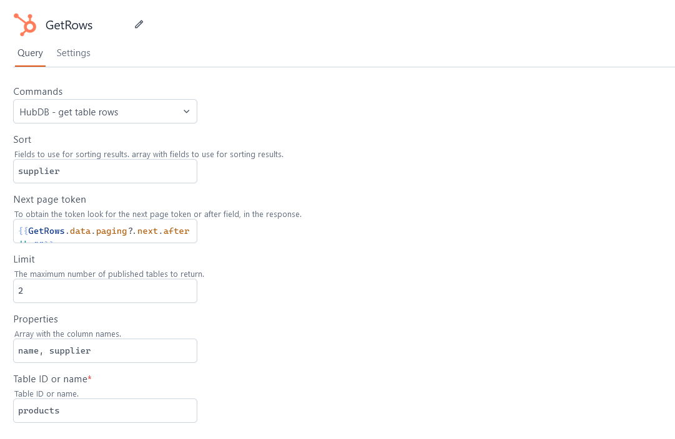Image resolution: width=675 pixels, height=439 pixels.
Task: Click the Limit field showing 2
Action: pyautogui.click(x=105, y=291)
